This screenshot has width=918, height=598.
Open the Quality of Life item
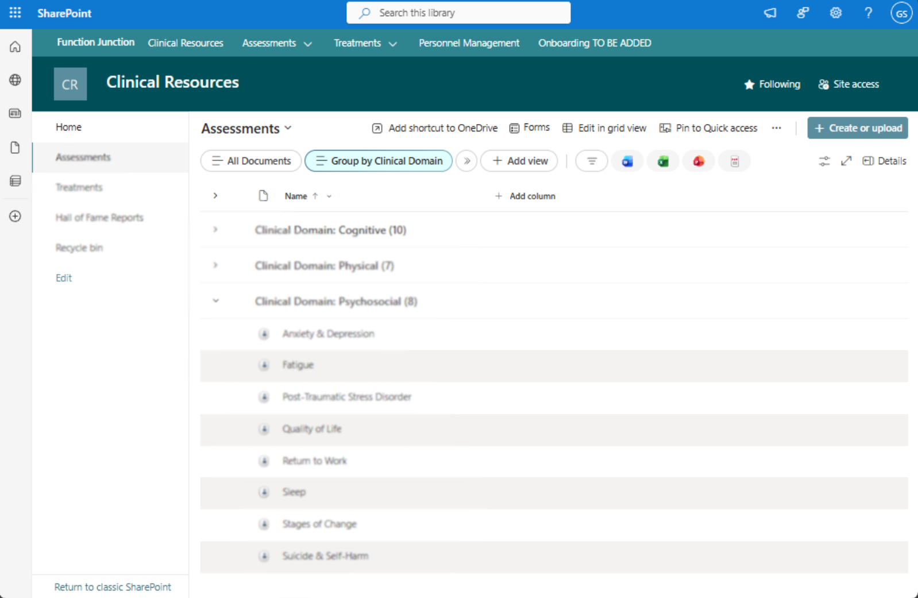tap(312, 429)
